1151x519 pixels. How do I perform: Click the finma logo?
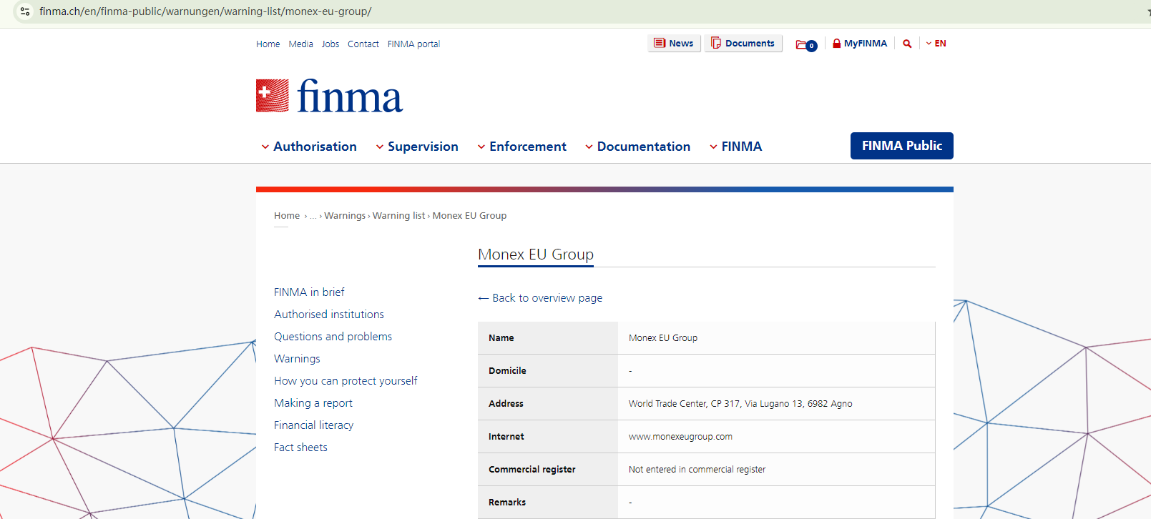click(329, 96)
